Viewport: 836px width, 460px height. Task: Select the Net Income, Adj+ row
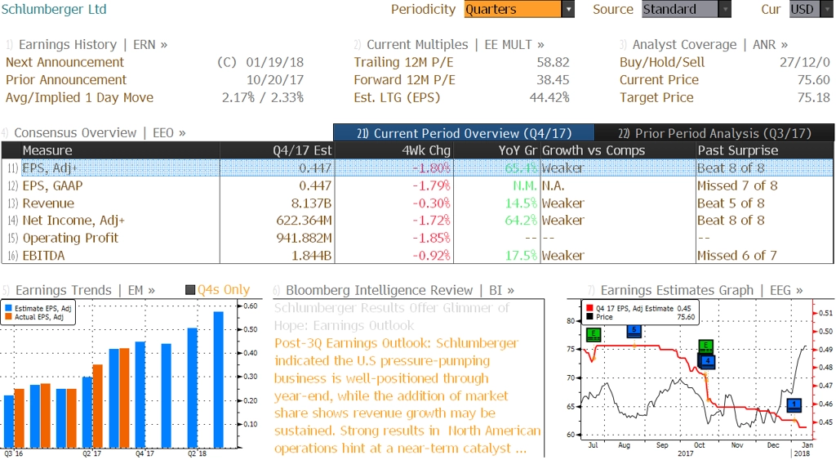click(x=417, y=220)
